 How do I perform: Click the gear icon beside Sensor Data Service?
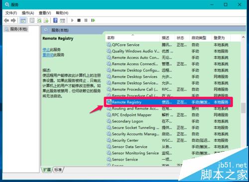coord(109,147)
